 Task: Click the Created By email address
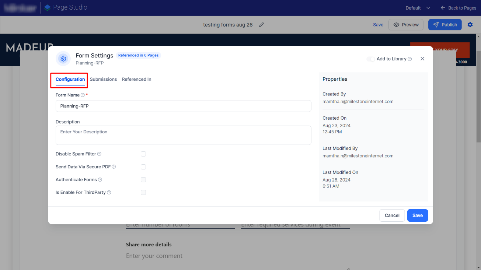point(358,102)
